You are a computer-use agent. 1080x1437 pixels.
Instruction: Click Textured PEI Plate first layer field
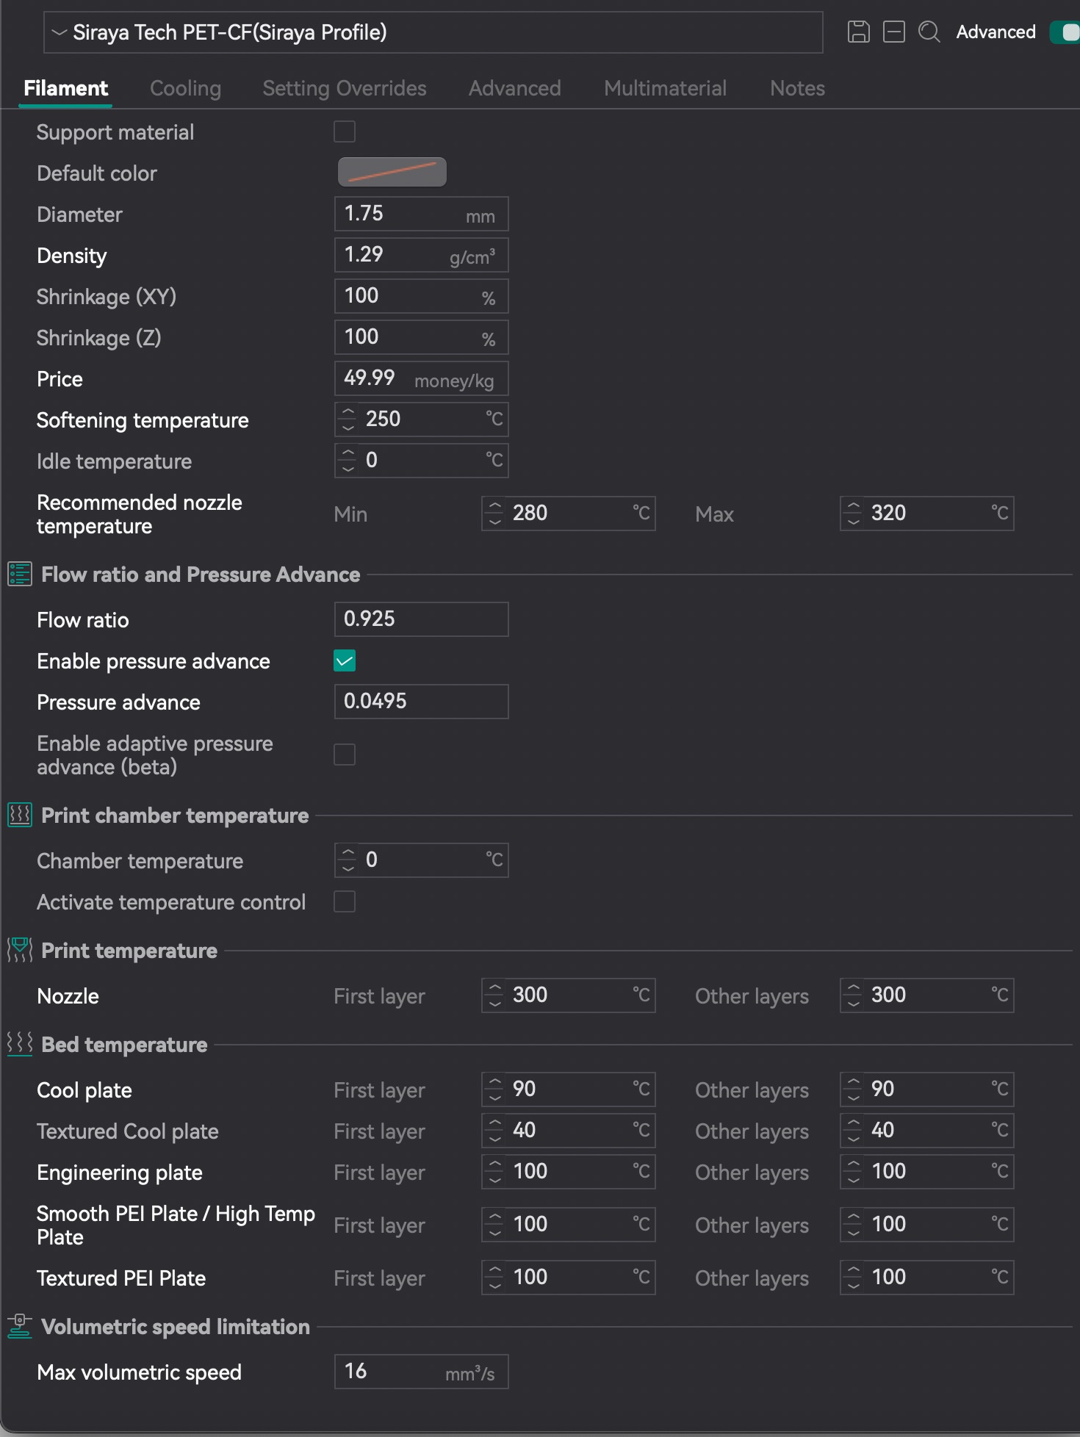(x=569, y=1278)
